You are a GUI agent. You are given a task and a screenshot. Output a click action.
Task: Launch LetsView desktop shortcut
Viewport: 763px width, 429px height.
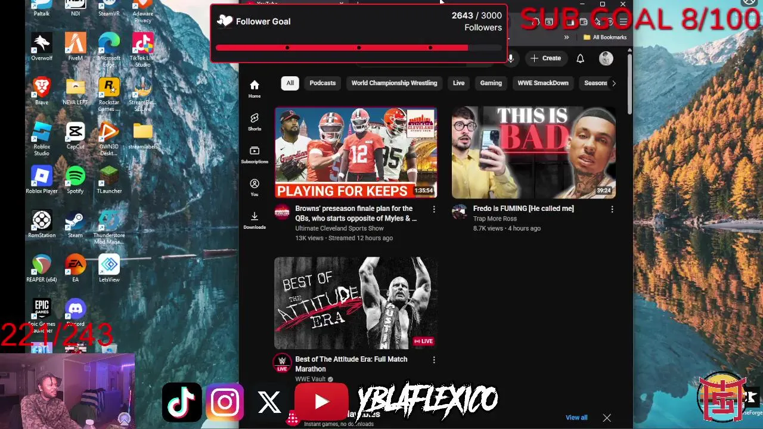coord(109,268)
